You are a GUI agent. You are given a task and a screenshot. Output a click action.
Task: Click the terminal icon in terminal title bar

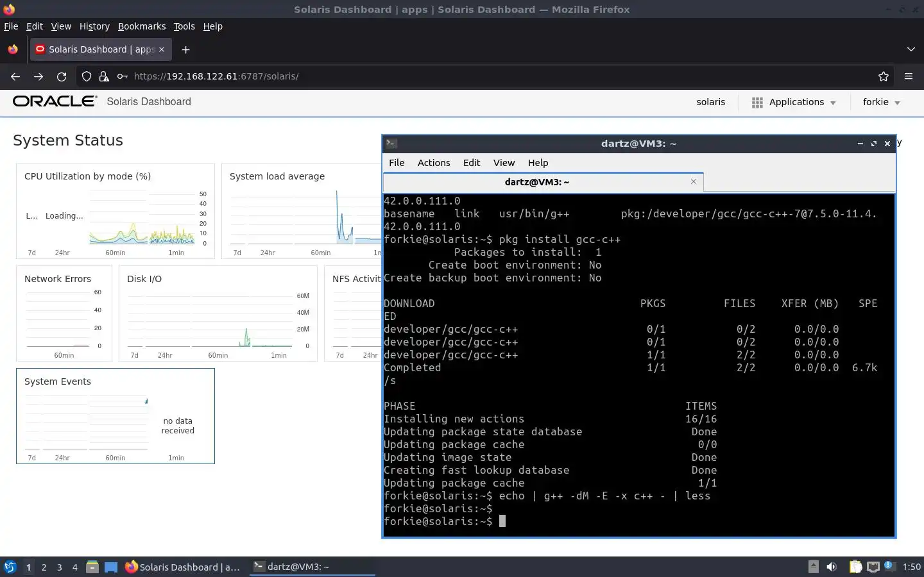(x=391, y=144)
